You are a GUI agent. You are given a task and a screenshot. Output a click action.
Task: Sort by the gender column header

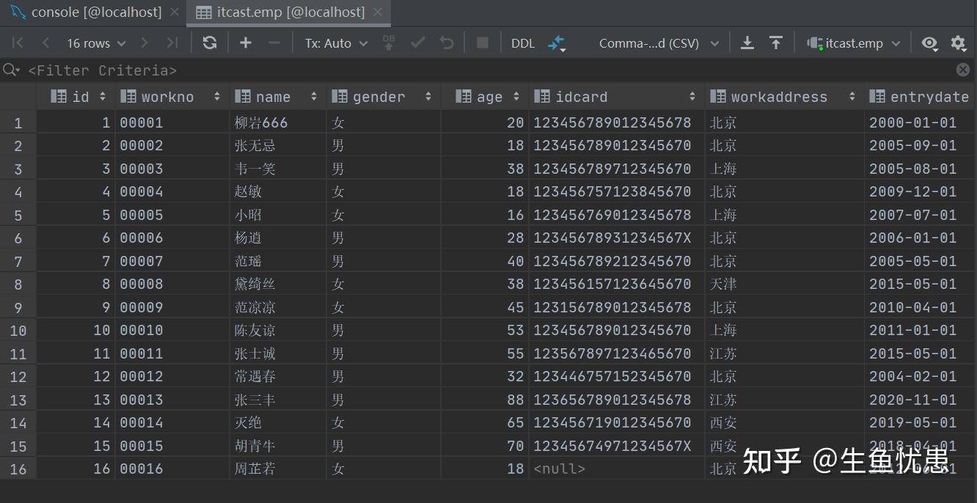coord(383,97)
